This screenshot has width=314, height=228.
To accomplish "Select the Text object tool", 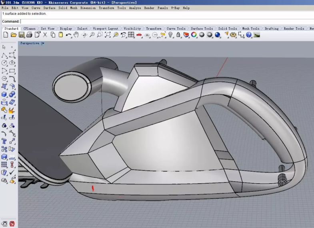I will point(4,141).
